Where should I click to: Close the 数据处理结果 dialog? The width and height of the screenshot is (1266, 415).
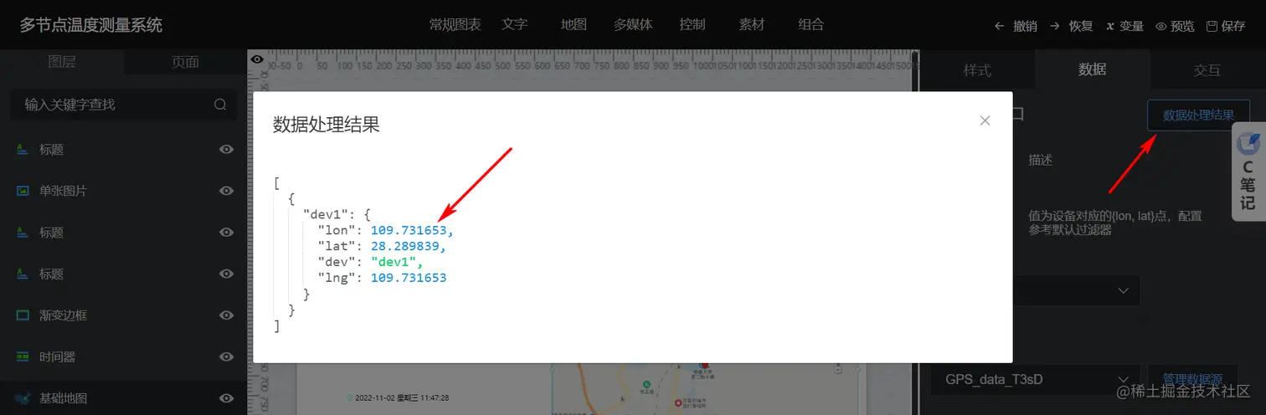pyautogui.click(x=985, y=120)
